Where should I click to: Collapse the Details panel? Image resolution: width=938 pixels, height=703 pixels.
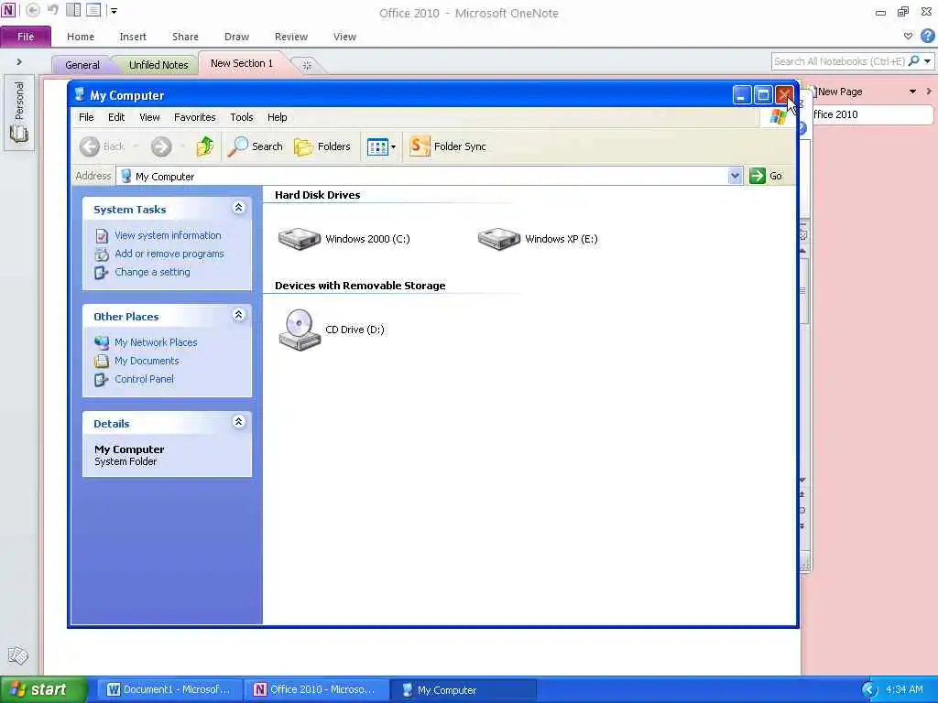238,422
